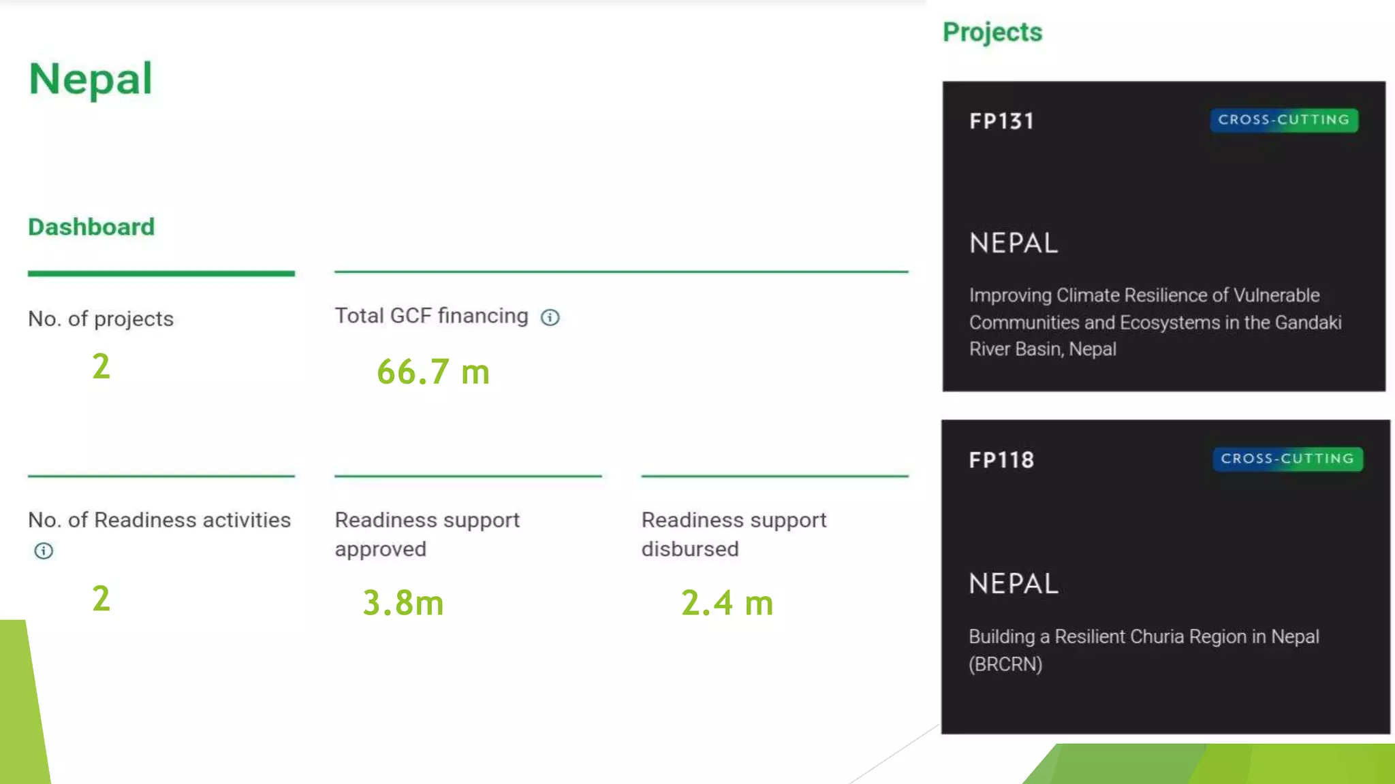
Task: Click the No. of projects label
Action: pyautogui.click(x=101, y=318)
